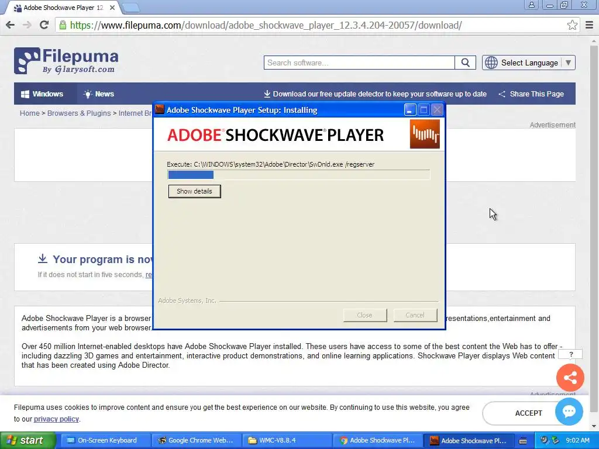Viewport: 599px width, 449px height.
Task: Click the magnifier search button
Action: [x=465, y=63]
